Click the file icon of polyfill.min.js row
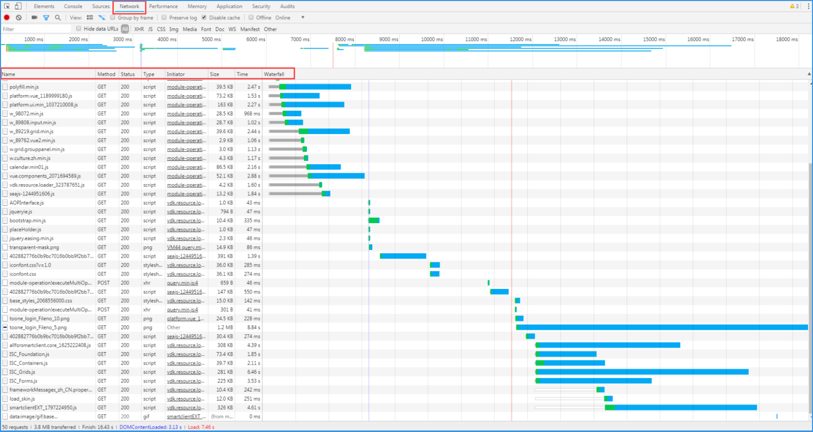This screenshot has width=813, height=432. (5, 87)
